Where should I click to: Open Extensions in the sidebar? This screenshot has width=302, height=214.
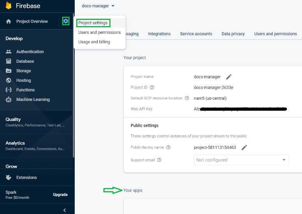tap(26, 177)
